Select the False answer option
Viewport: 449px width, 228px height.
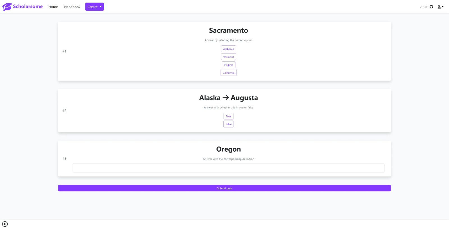[x=228, y=124]
